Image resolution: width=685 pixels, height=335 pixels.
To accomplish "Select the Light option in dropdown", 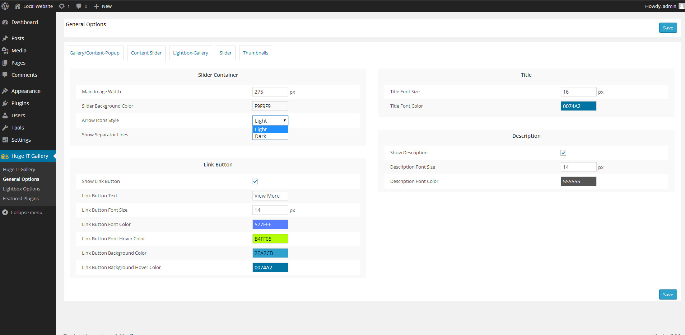I will 270,129.
